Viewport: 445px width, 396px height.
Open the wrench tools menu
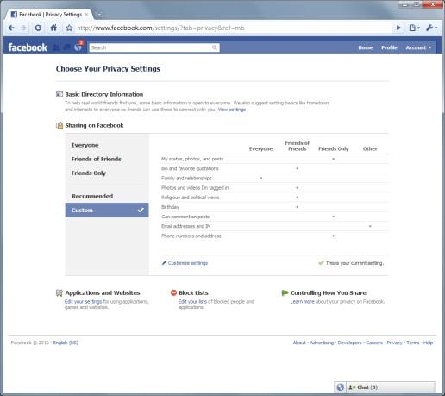(431, 28)
